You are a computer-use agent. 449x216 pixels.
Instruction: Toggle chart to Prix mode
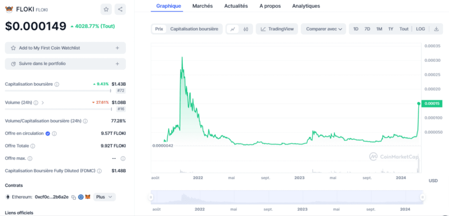tap(159, 29)
